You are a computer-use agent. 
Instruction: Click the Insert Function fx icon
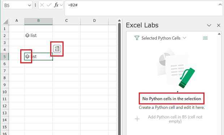tap(56, 5)
